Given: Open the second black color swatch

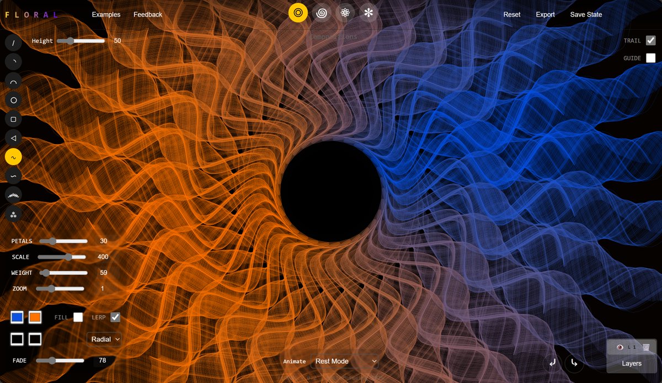Looking at the screenshot, I should (35, 339).
